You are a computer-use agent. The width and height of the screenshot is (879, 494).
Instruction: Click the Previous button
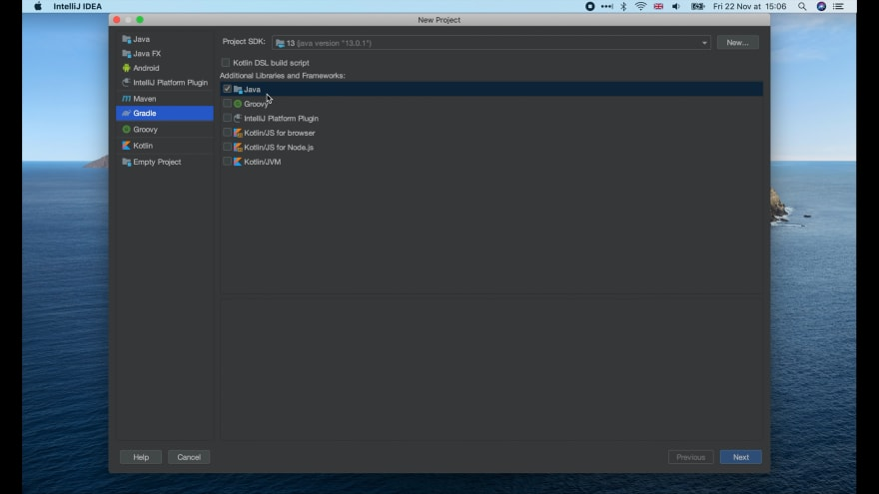pyautogui.click(x=690, y=457)
